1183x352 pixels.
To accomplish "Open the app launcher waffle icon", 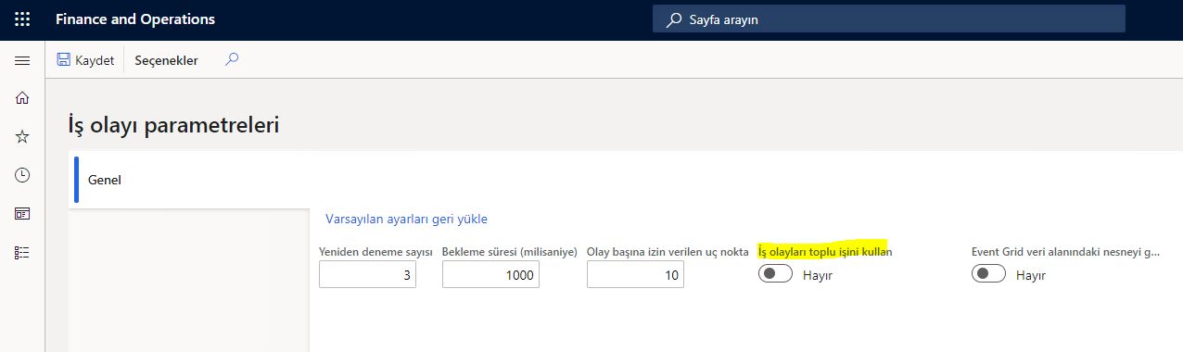I will pos(22,19).
